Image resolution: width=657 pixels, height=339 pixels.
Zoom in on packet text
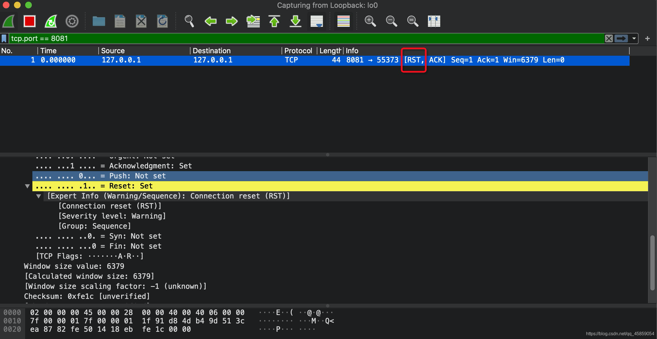pos(370,21)
